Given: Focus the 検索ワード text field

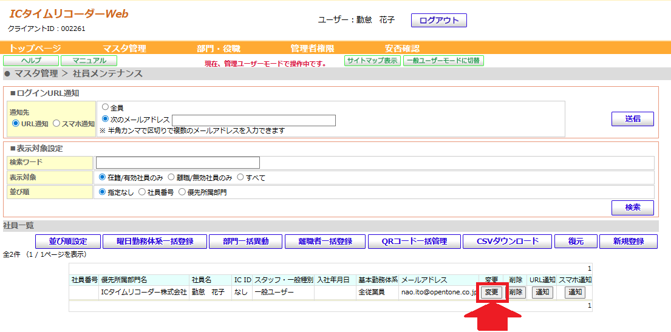Looking at the screenshot, I should click(x=178, y=162).
